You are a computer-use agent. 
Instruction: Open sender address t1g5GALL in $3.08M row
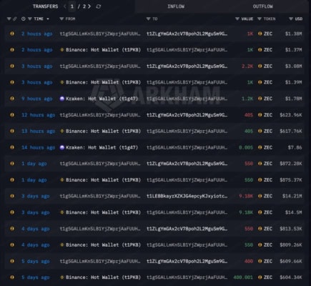(x=100, y=66)
